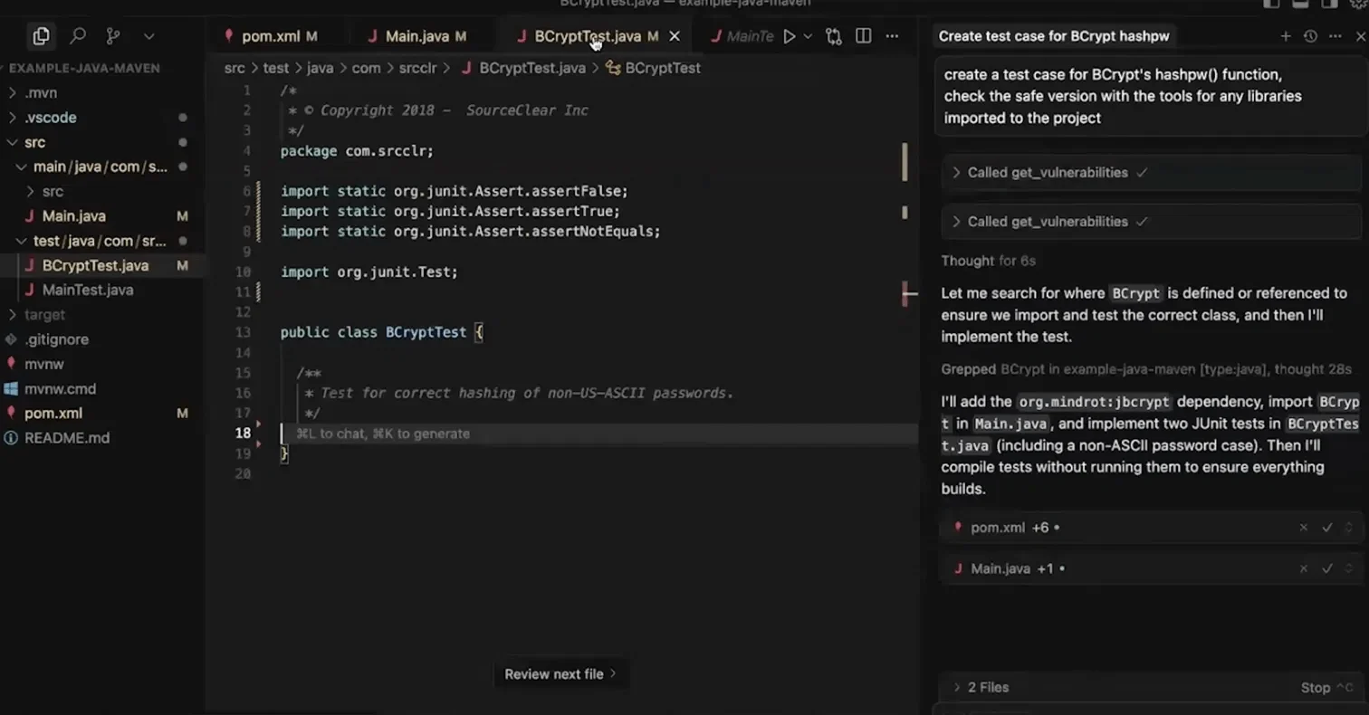Viewport: 1369px width, 715px height.
Task: Expand the pom.xml diff chevrons
Action: pyautogui.click(x=1349, y=528)
